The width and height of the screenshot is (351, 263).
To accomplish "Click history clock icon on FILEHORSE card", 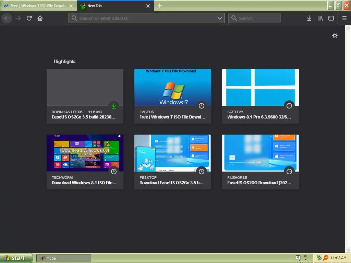I will 289,172.
